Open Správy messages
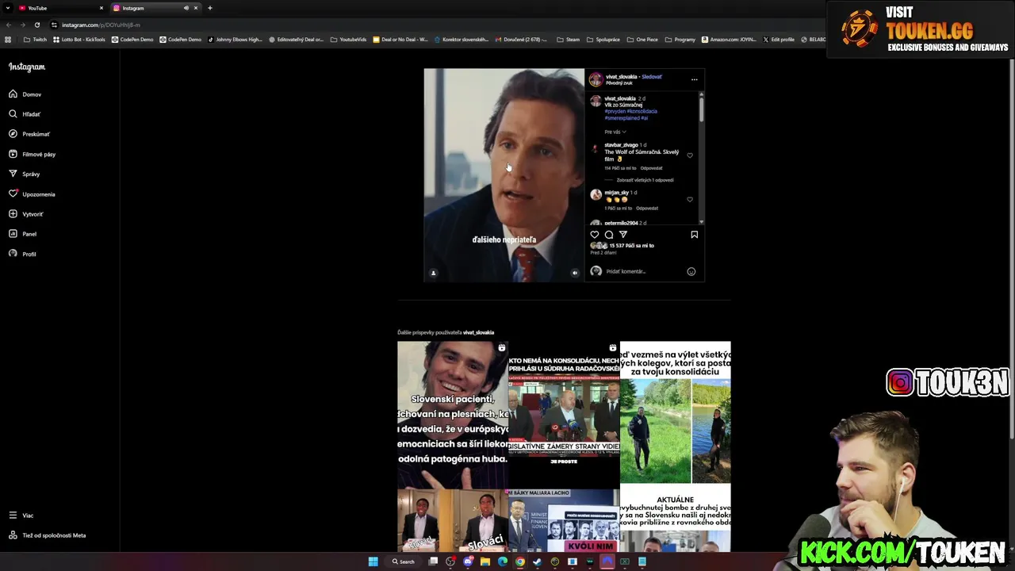The width and height of the screenshot is (1015, 571). pos(24,174)
